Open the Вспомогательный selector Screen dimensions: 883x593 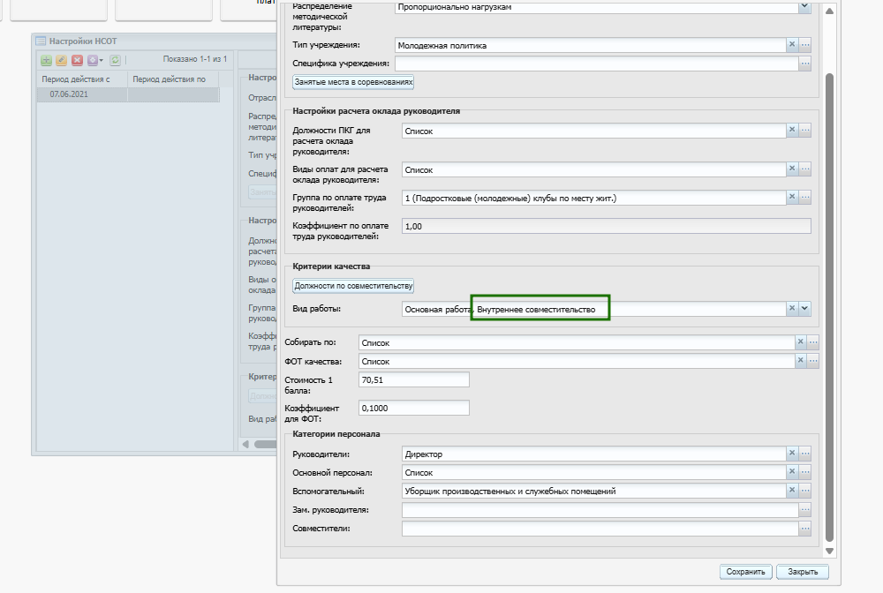pyautogui.click(x=805, y=490)
